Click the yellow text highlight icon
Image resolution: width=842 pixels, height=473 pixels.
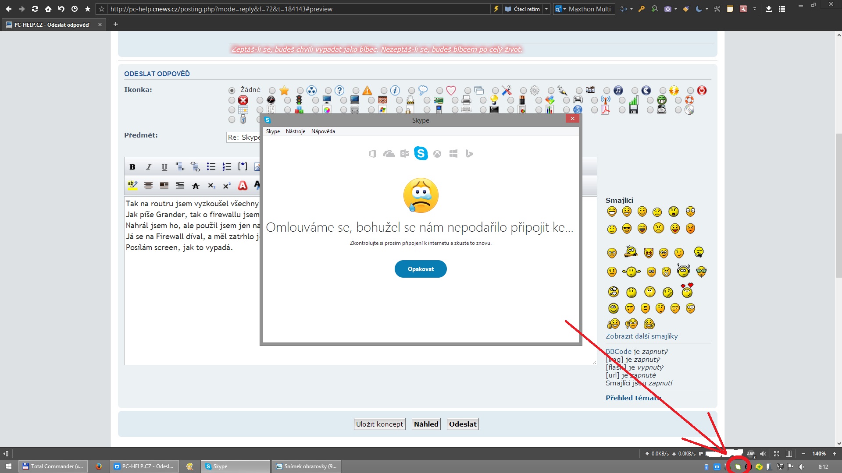[132, 185]
